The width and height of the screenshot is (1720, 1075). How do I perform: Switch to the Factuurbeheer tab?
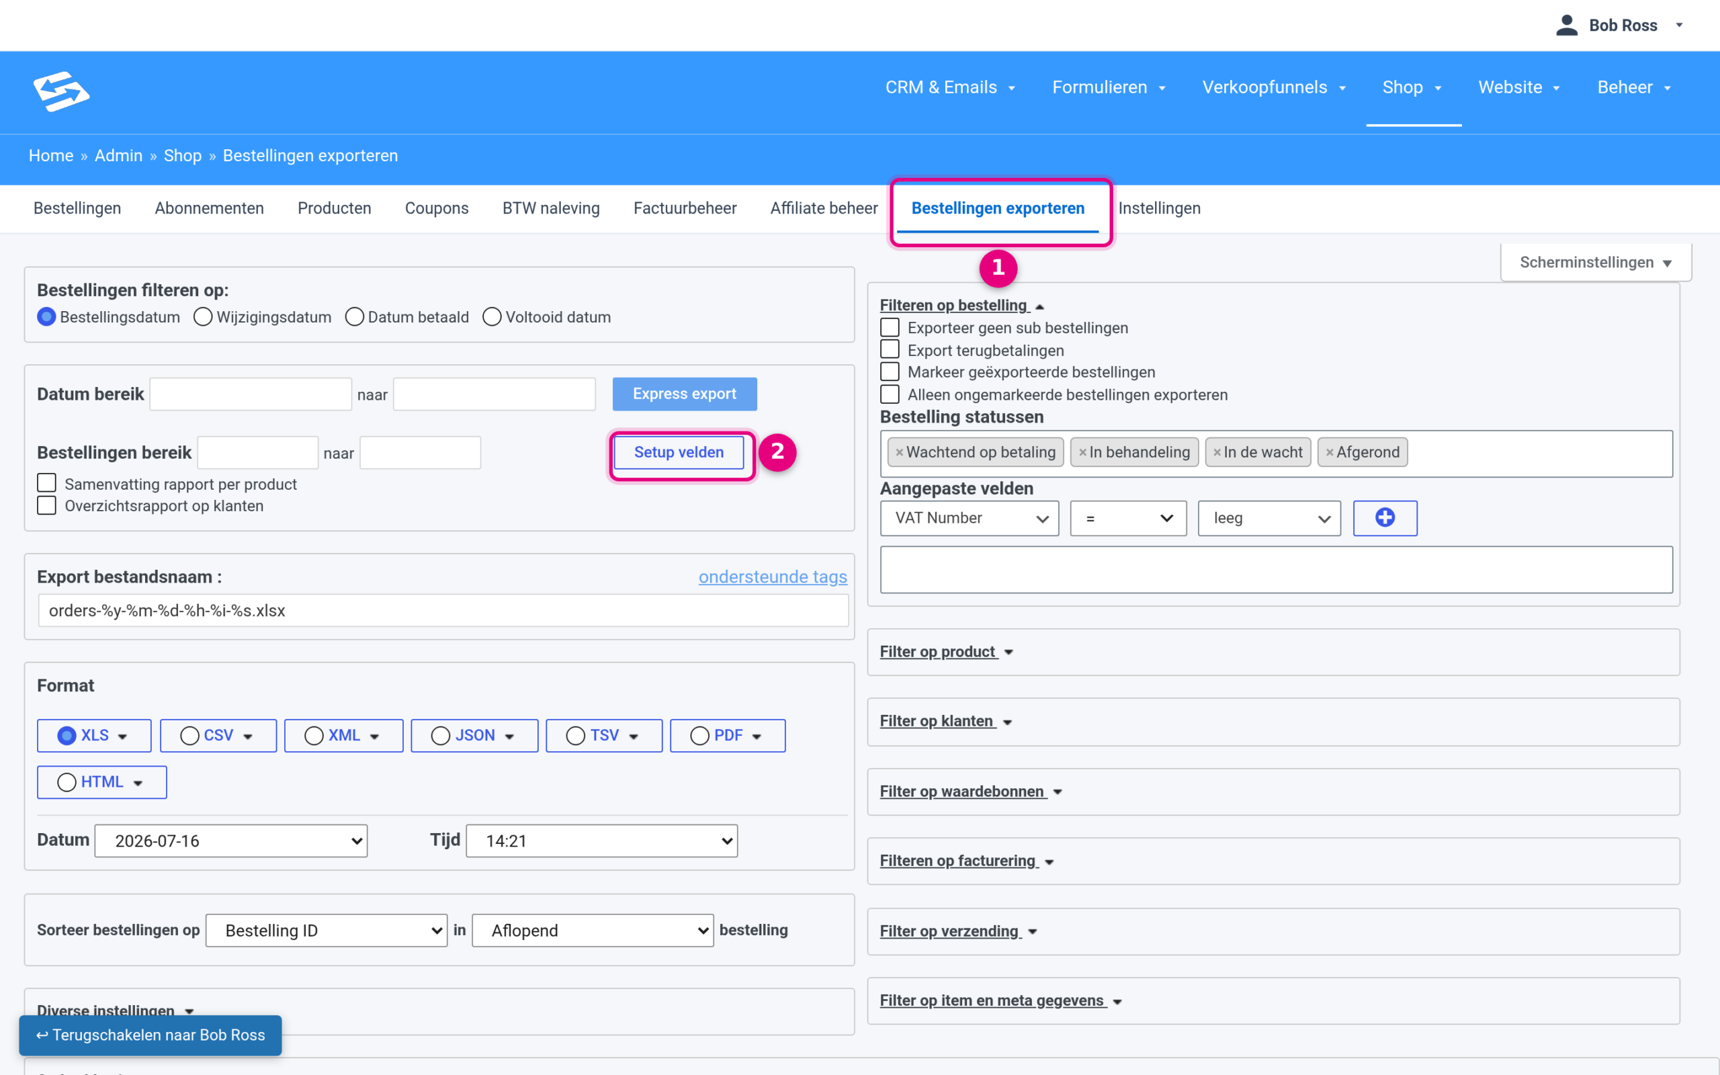point(685,208)
